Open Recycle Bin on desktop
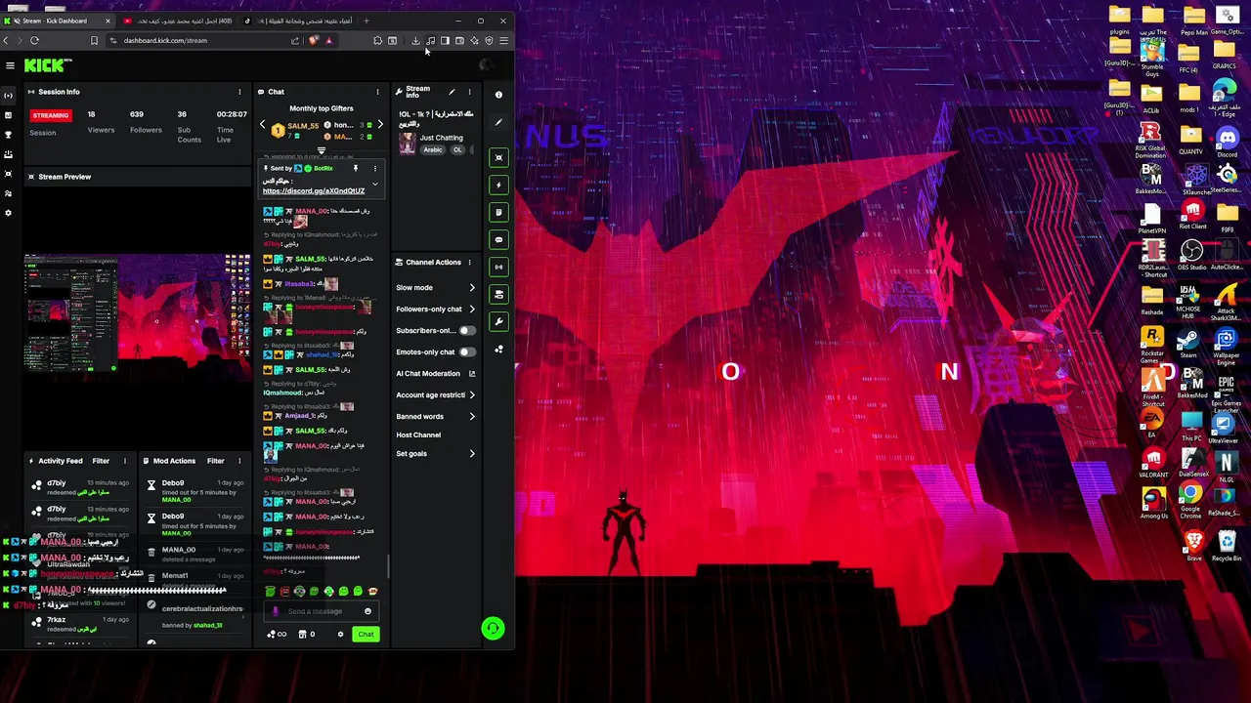This screenshot has width=1251, height=703. tap(1226, 545)
